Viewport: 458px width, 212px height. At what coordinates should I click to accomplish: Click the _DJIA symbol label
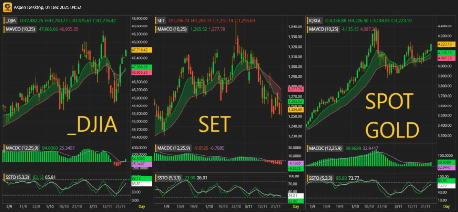click(11, 21)
